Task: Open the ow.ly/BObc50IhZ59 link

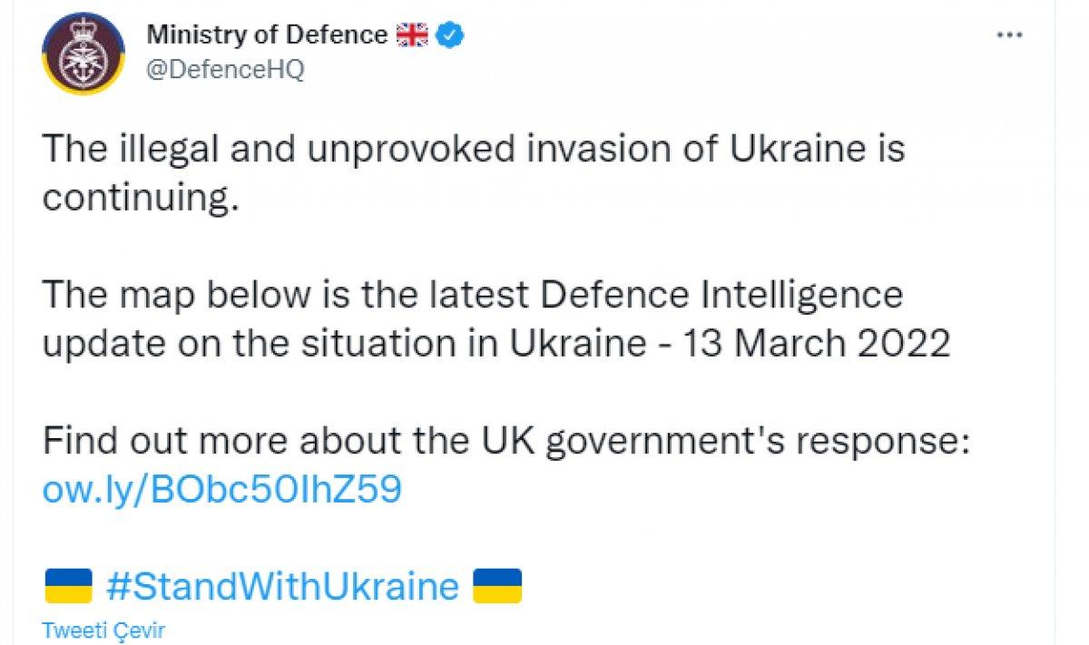Action: pos(221,490)
